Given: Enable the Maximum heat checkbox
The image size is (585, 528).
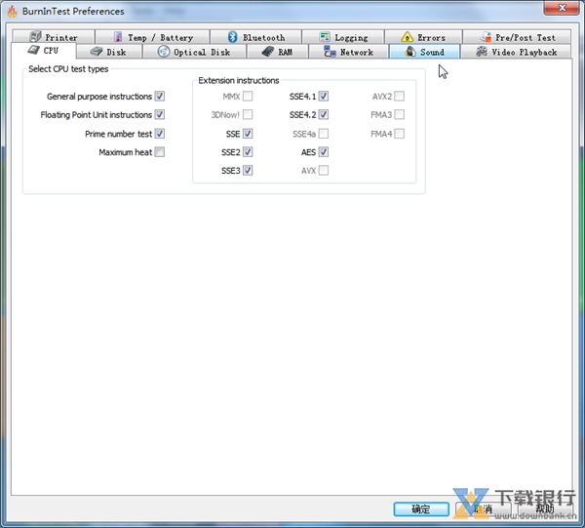Looking at the screenshot, I should (160, 152).
